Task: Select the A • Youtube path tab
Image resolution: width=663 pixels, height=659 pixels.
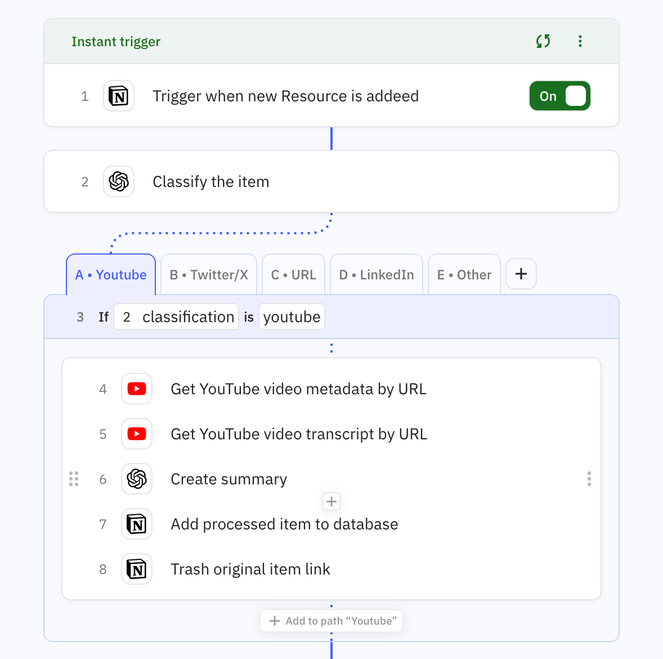Action: (111, 275)
